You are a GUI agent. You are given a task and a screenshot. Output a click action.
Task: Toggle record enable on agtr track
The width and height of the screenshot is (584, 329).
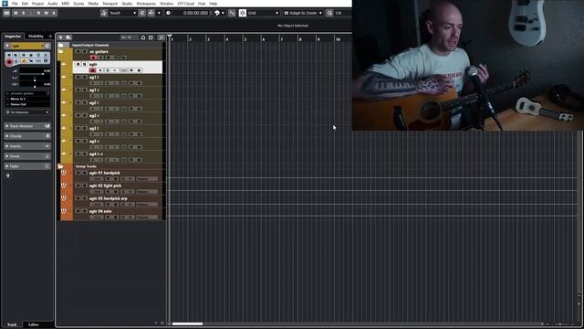(x=93, y=70)
